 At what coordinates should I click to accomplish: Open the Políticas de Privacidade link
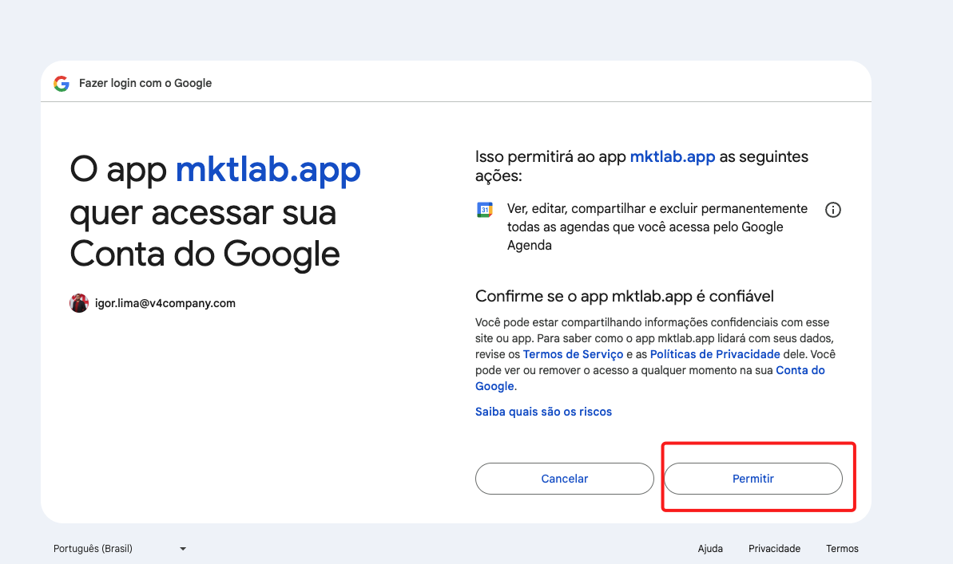coord(714,354)
